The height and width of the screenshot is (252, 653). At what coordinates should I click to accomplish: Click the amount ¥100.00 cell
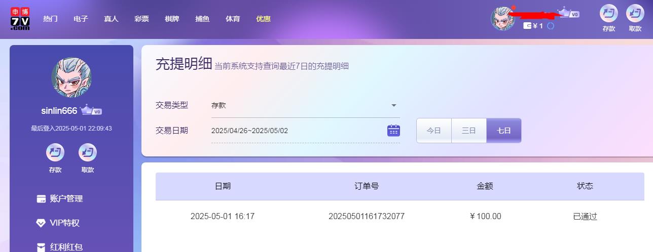pos(486,217)
